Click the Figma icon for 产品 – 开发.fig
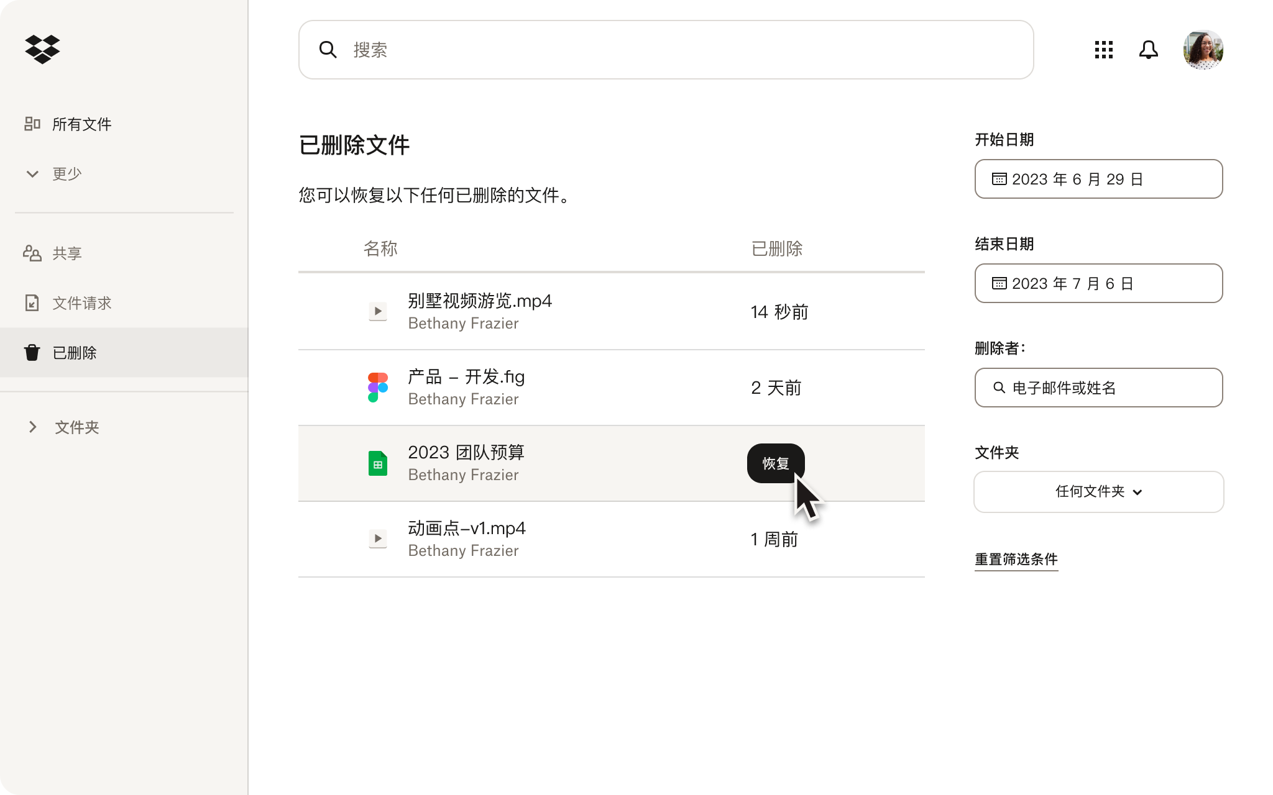 click(378, 387)
